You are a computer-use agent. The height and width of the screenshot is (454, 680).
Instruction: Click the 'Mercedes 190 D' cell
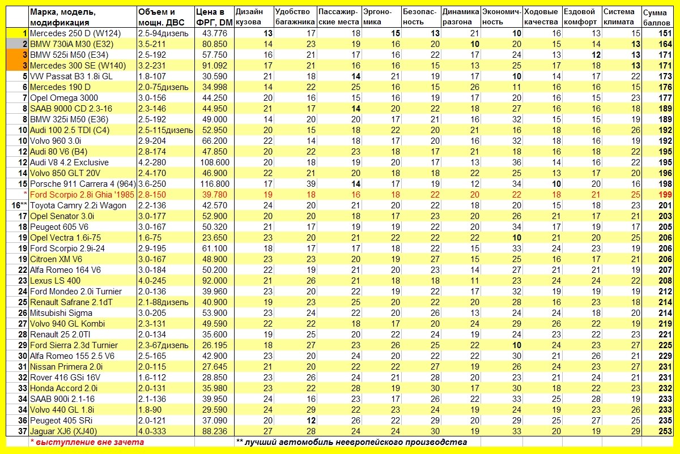click(x=82, y=87)
